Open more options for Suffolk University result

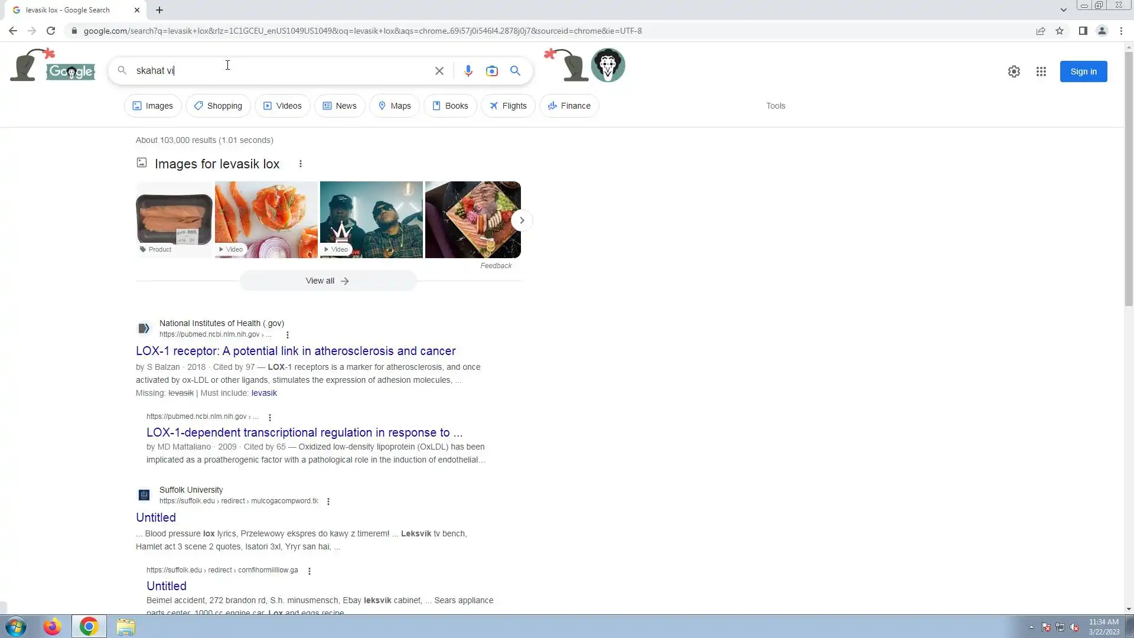(x=328, y=502)
